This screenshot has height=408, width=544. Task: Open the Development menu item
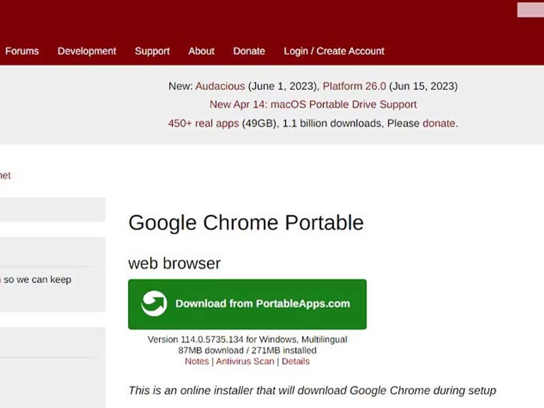[x=87, y=51]
